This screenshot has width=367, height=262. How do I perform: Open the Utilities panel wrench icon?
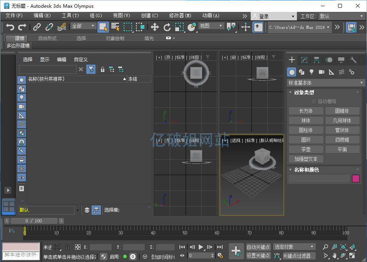[x=353, y=60]
